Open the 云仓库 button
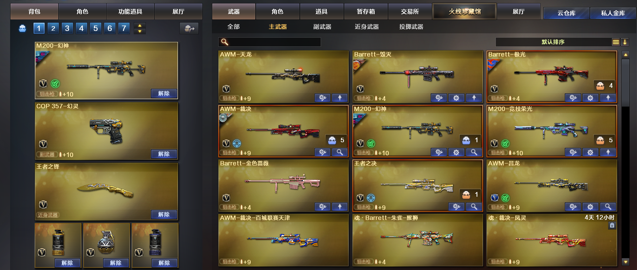 pos(566,13)
